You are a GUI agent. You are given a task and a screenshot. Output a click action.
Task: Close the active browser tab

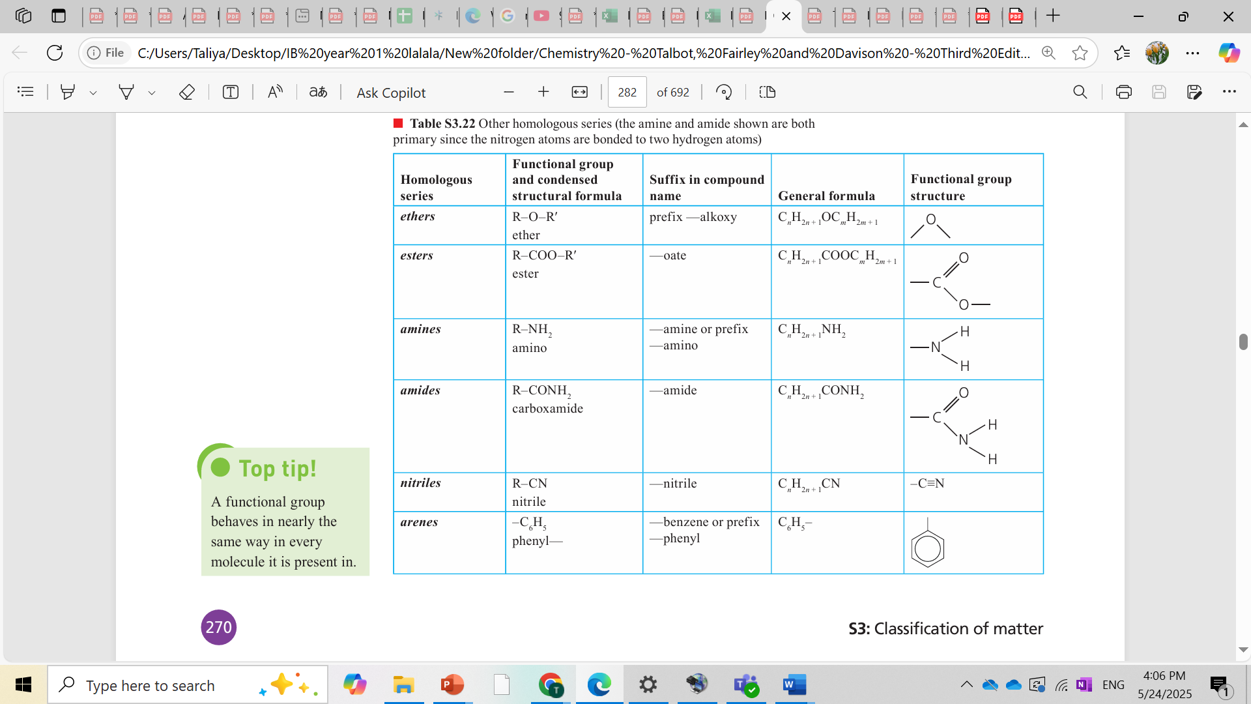coord(786,16)
